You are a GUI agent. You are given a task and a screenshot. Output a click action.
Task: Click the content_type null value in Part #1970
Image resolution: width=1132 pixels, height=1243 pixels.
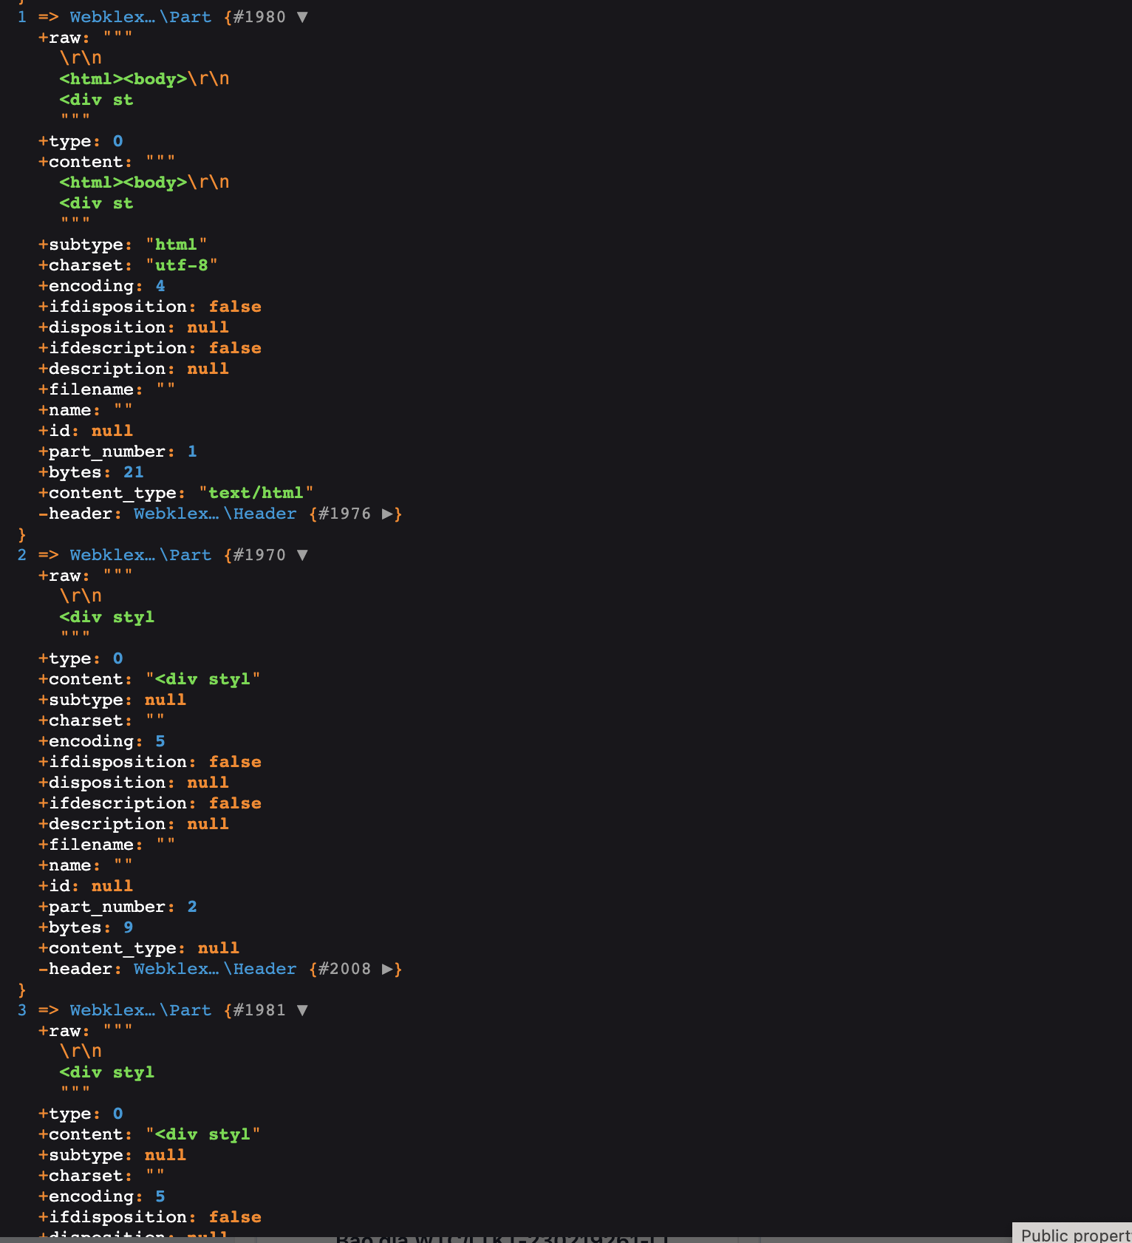(x=219, y=948)
